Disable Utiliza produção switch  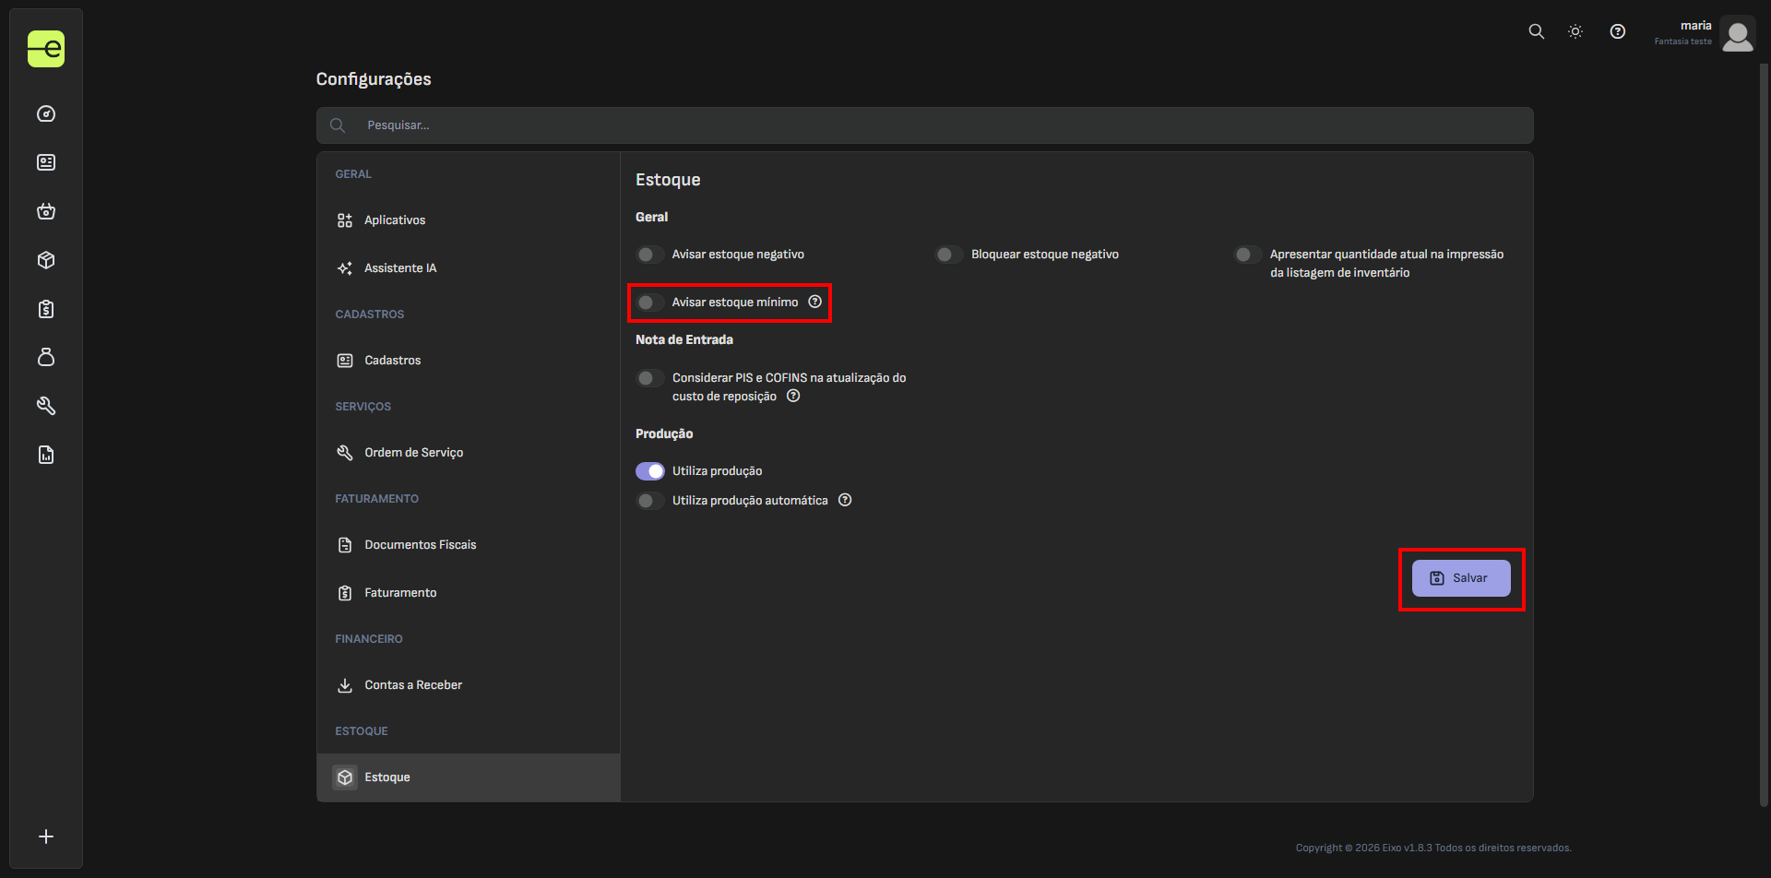click(650, 471)
